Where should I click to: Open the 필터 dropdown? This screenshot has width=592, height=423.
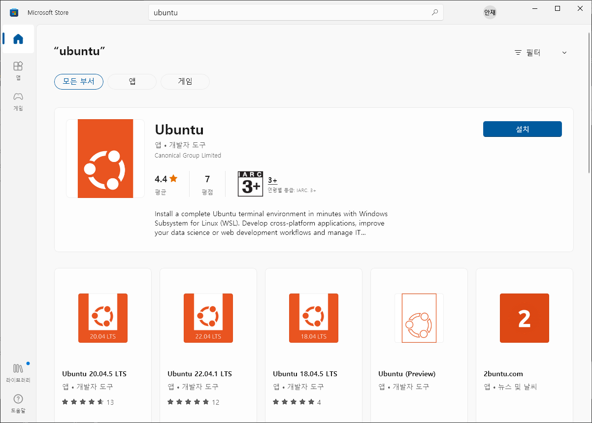(528, 52)
